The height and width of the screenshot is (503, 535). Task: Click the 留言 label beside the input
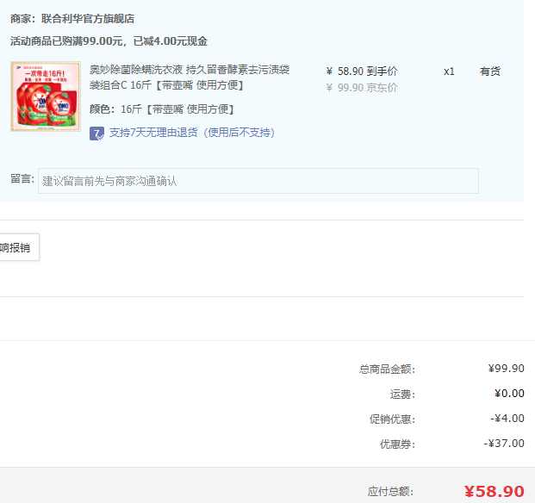click(x=22, y=178)
